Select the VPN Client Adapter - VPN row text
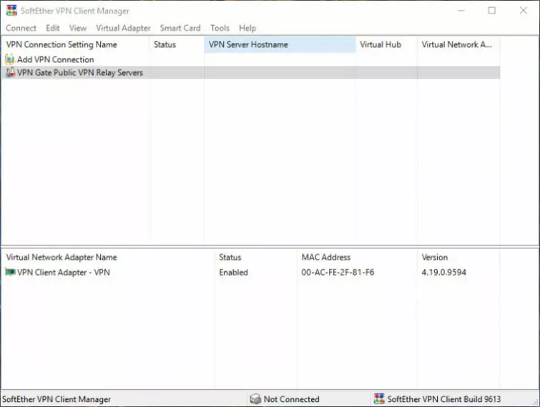This screenshot has height=407, width=540. [64, 272]
